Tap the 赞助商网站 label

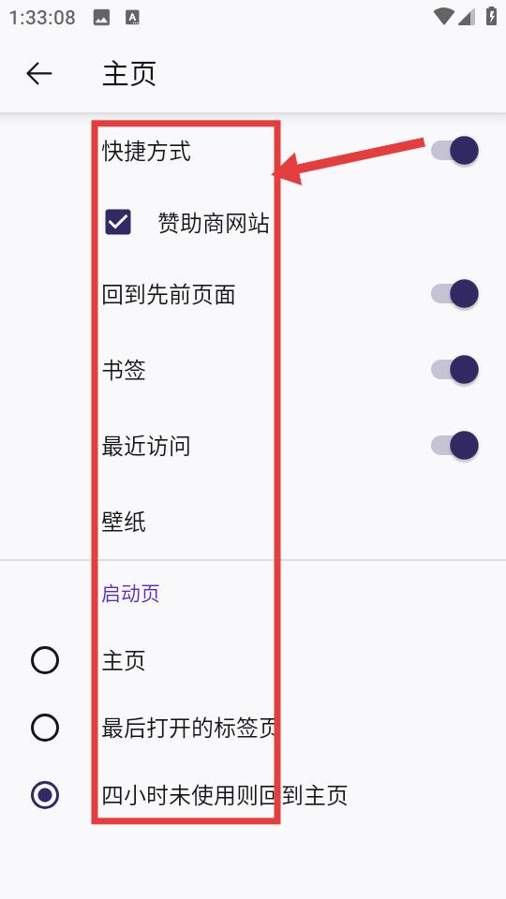point(214,223)
